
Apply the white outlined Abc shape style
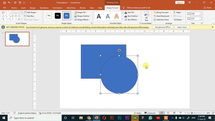[x=49, y=16]
